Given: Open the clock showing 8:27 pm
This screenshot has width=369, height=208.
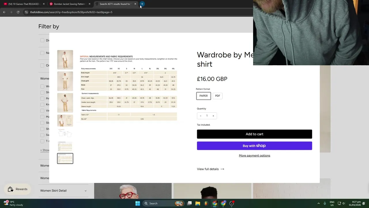Looking at the screenshot, I should tap(355, 203).
